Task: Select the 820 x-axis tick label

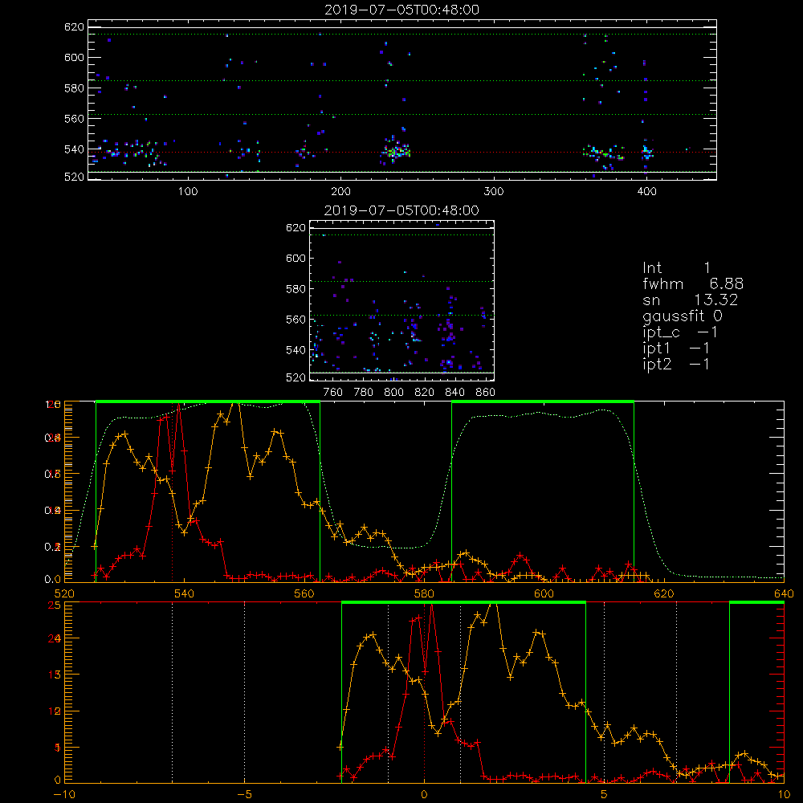Action: 425,393
